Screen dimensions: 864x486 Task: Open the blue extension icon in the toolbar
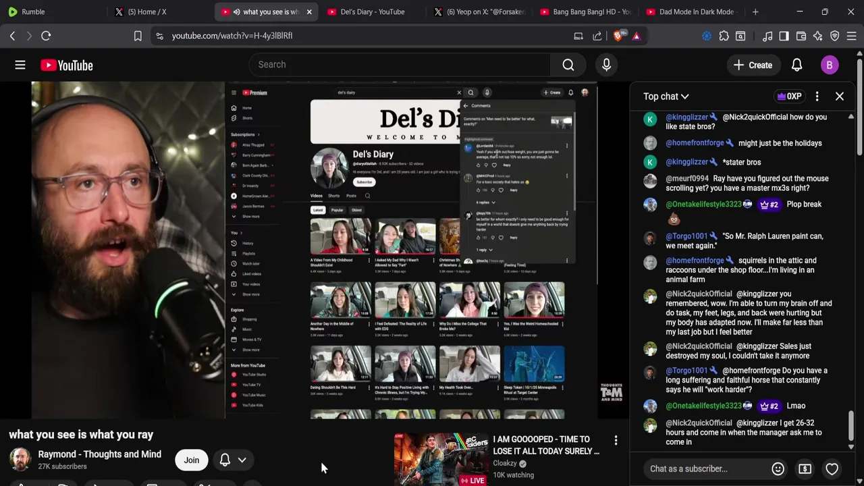tap(707, 36)
